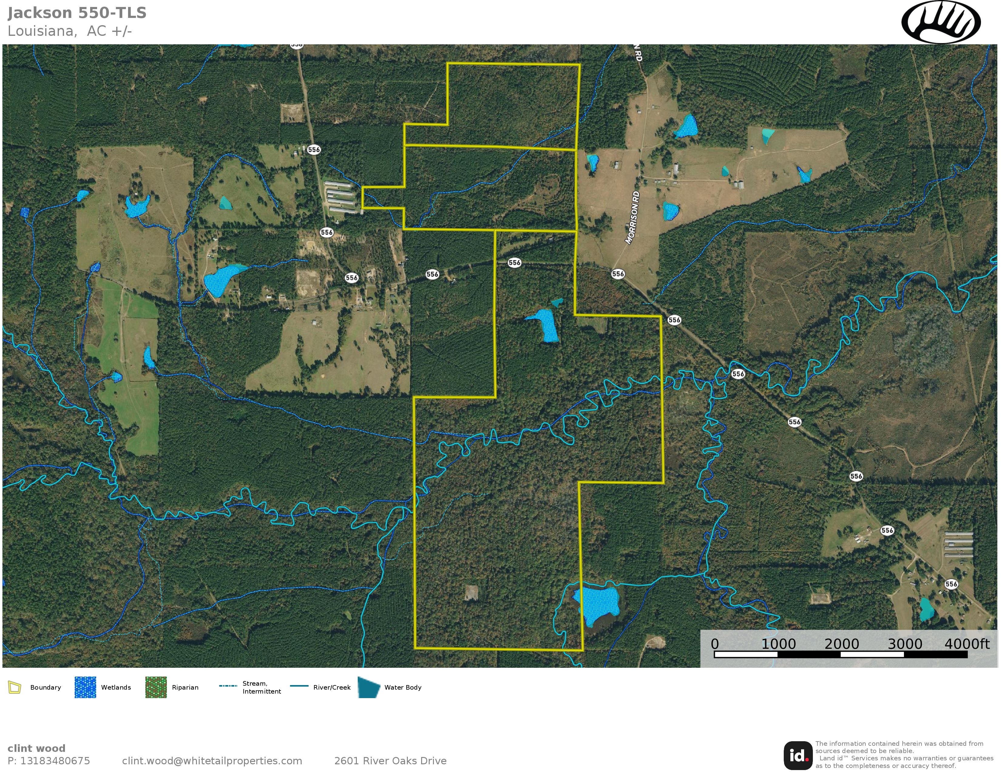Click the Louisiana, AC +/- subtitle
The width and height of the screenshot is (1001, 774).
[x=70, y=31]
